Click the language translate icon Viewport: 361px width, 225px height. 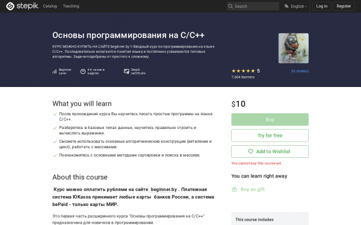[x=286, y=6]
